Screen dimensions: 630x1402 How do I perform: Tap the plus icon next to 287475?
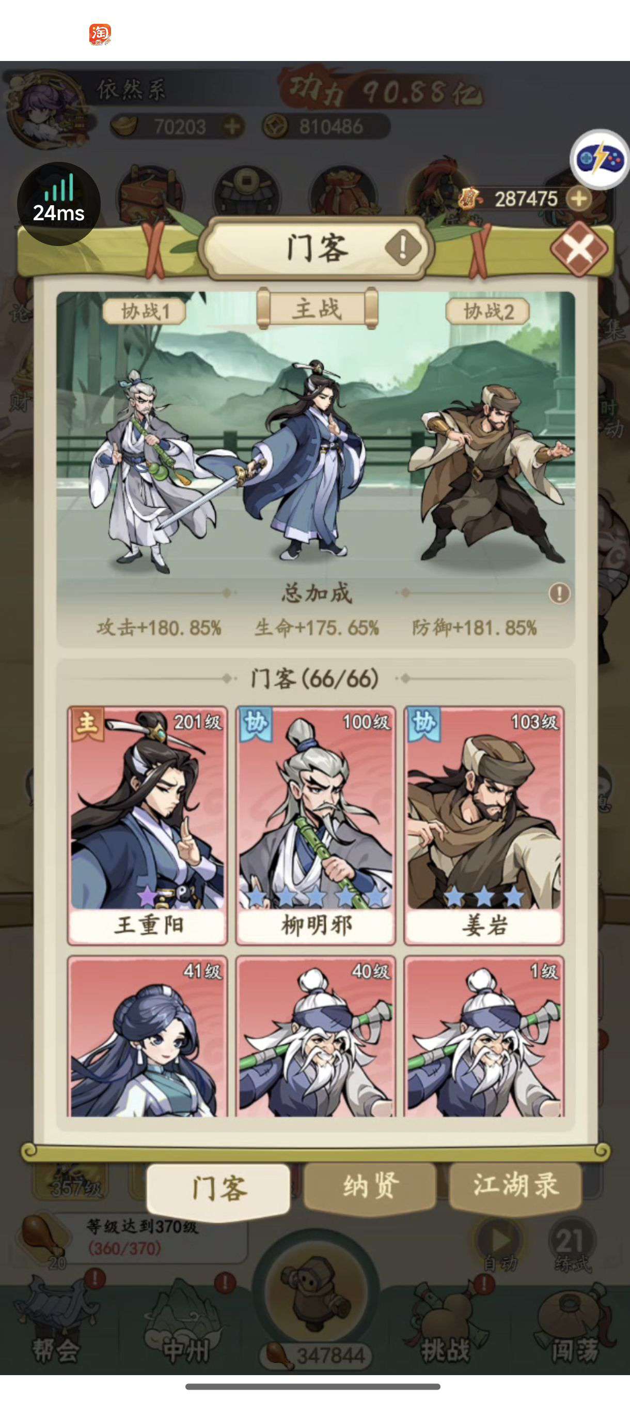[x=579, y=199]
